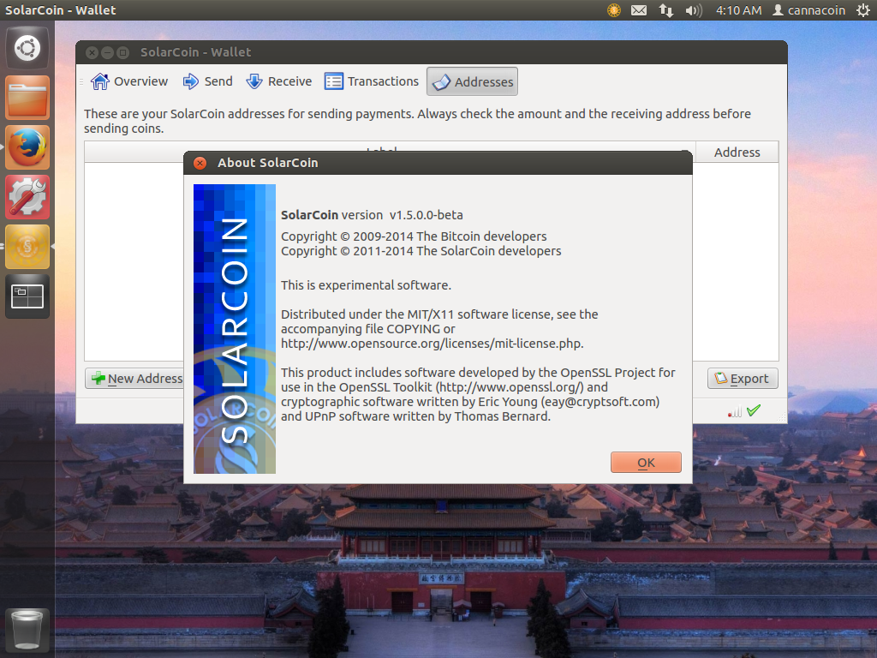Open the Transactions tab
The height and width of the screenshot is (658, 877).
click(x=372, y=81)
